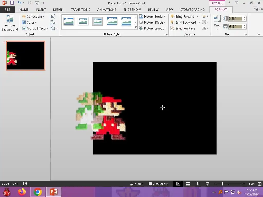Click the Help question mark icon
263x197 pixels.
pyautogui.click(x=229, y=3)
